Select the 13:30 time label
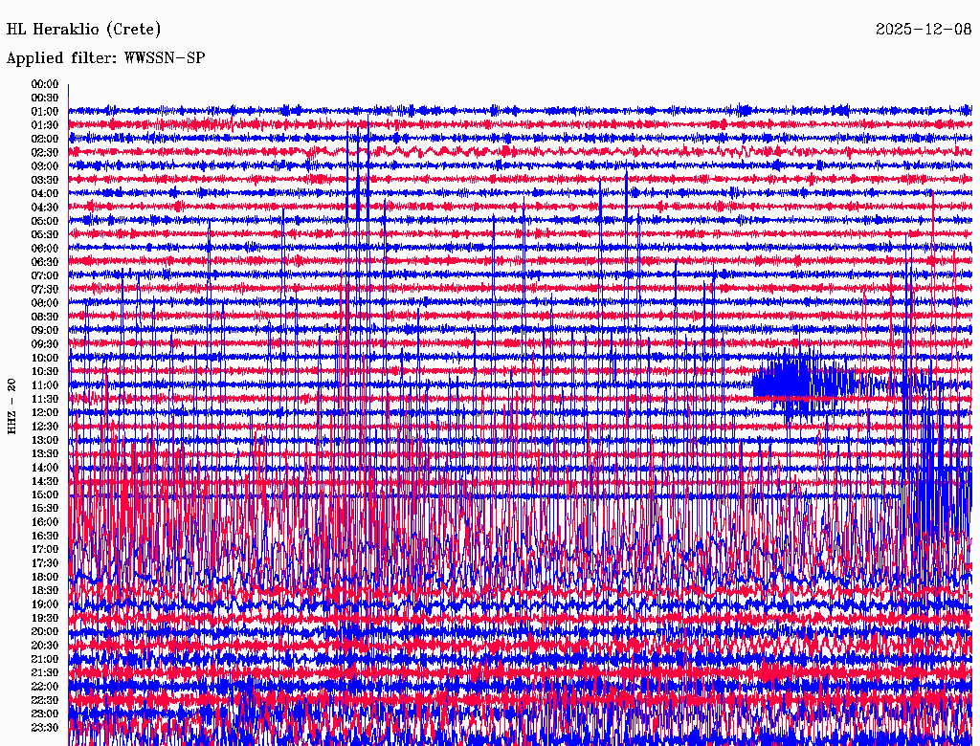Screen dimensions: 980x746 pyautogui.click(x=45, y=453)
